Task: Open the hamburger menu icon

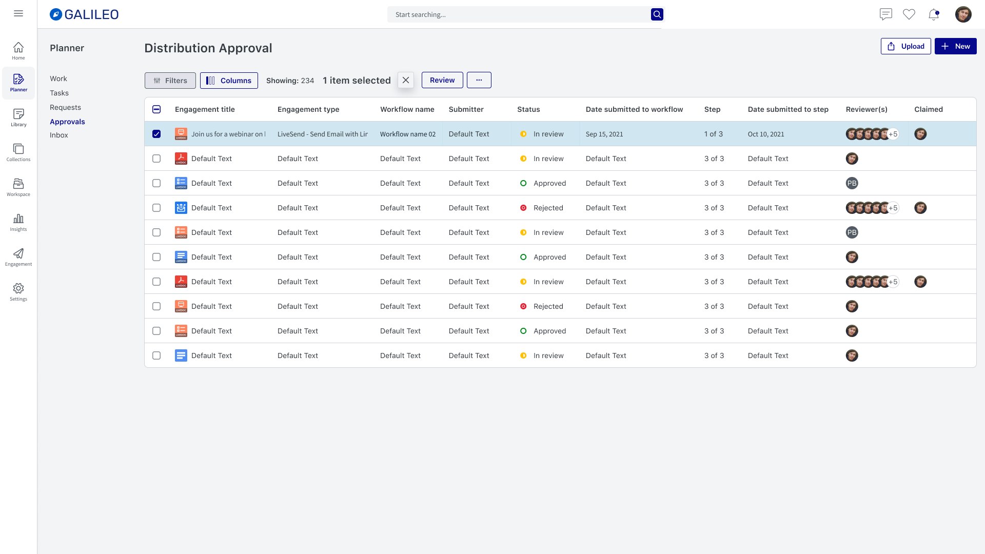Action: click(x=18, y=14)
